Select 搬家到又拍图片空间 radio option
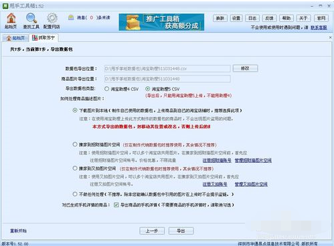The width and height of the screenshot is (334, 246). click(75, 168)
